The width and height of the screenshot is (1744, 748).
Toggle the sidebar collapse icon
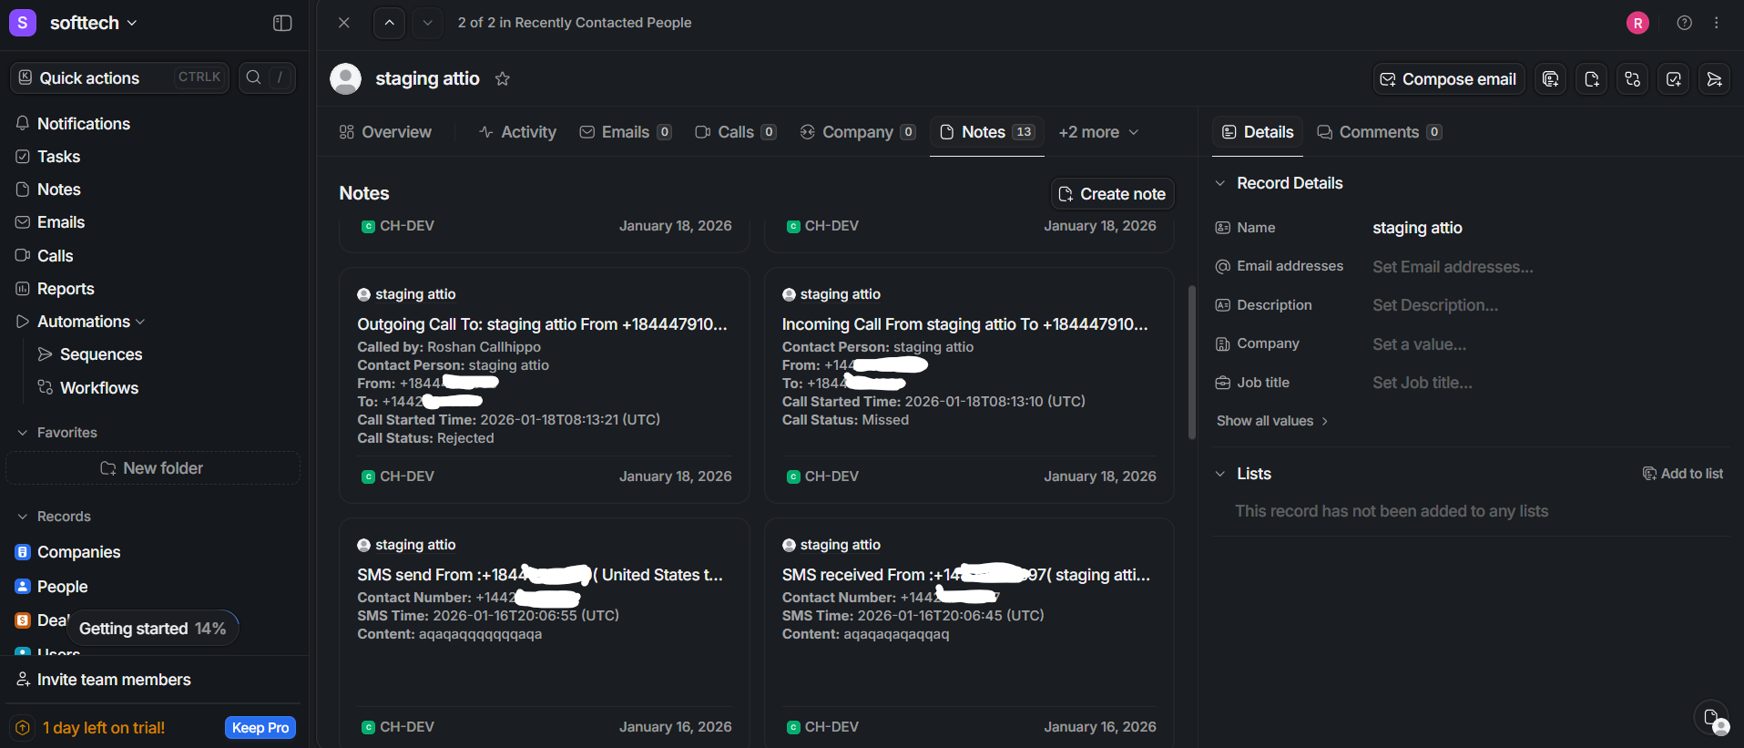tap(282, 23)
